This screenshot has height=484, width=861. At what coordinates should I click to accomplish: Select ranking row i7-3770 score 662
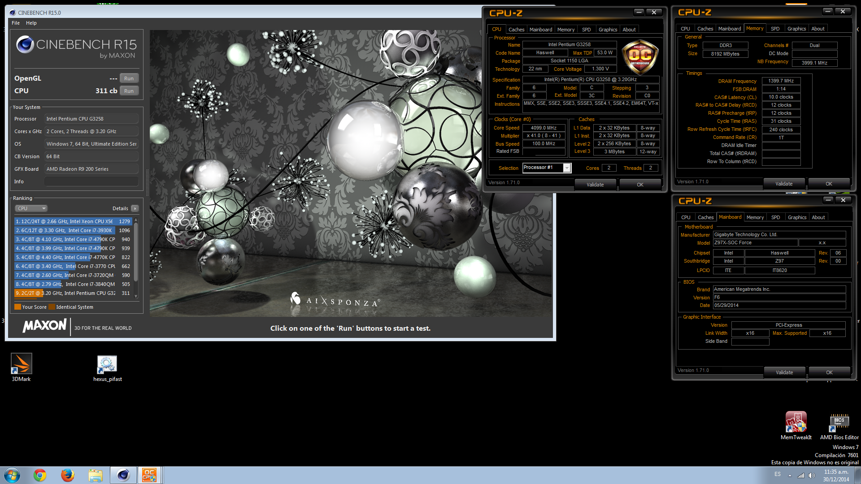pyautogui.click(x=74, y=266)
